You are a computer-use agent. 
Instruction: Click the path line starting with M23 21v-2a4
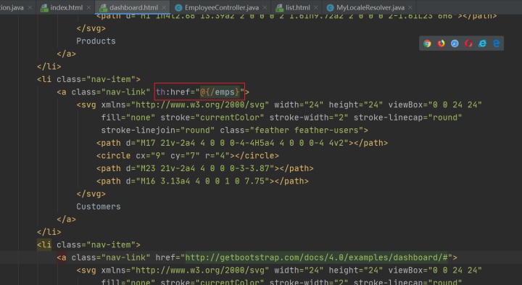click(204, 168)
